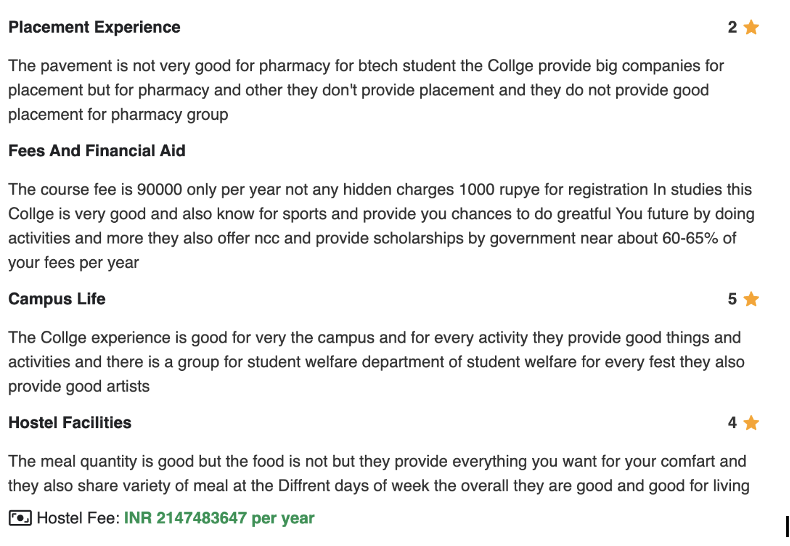
Task: Click the Campus Life rating number 5
Action: pos(732,299)
